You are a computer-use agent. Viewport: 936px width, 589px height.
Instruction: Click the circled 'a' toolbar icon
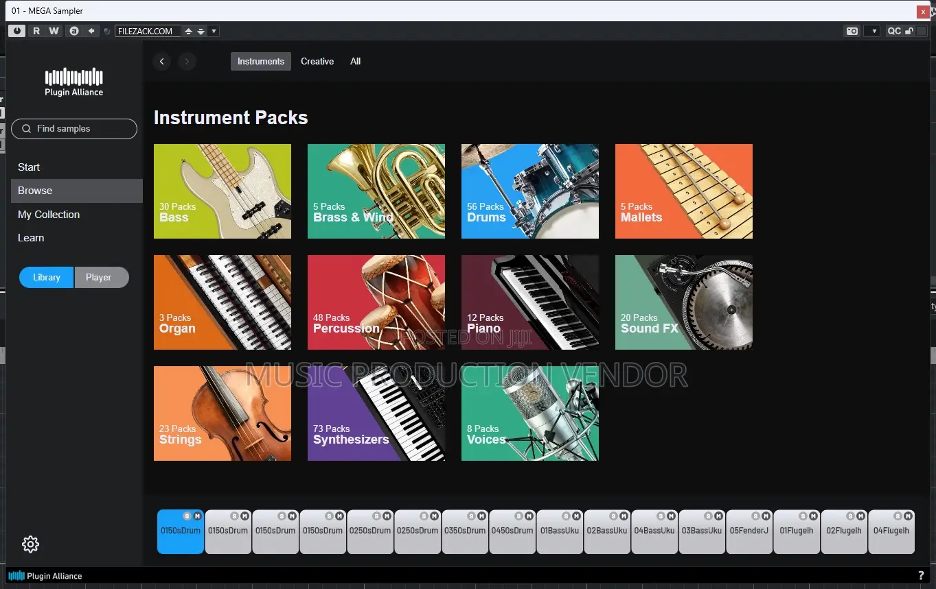(x=74, y=31)
